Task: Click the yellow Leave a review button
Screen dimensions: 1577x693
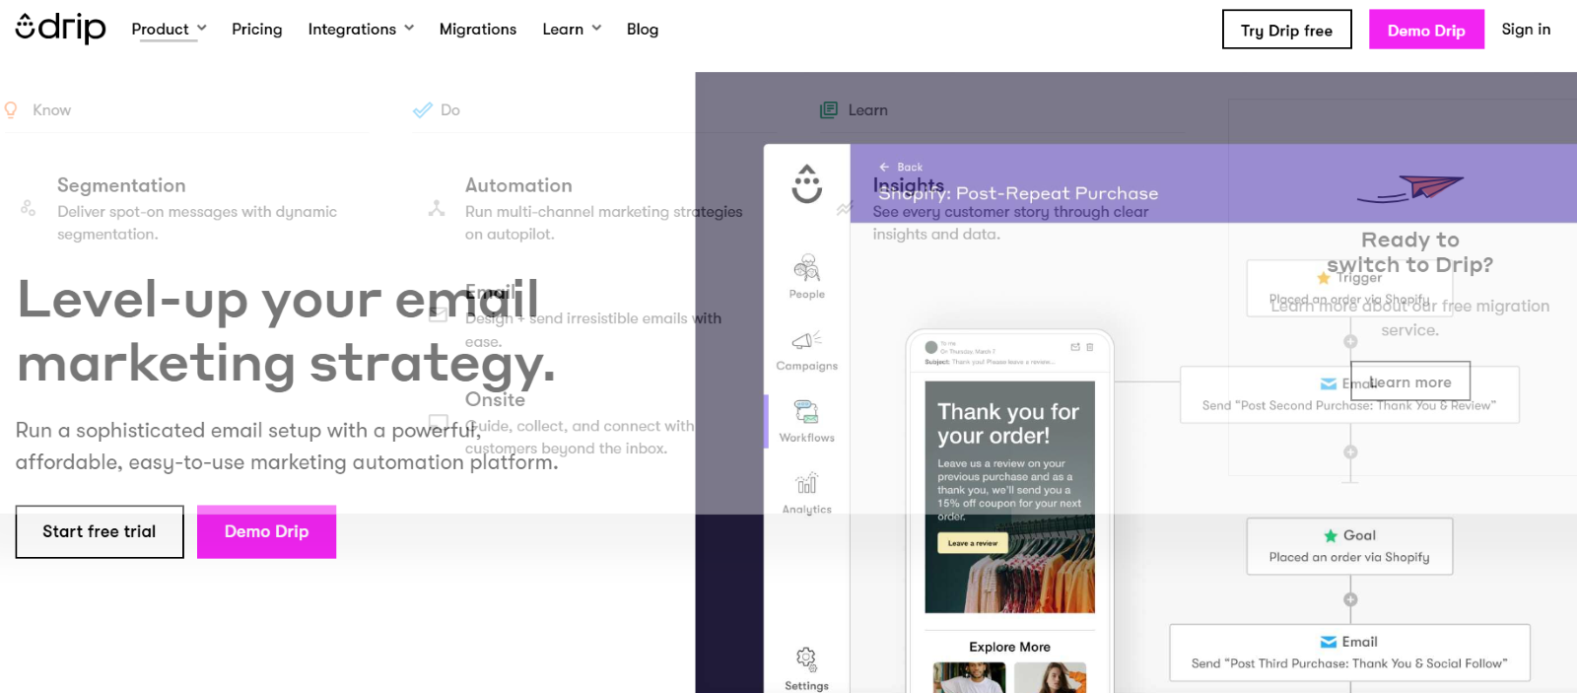Action: coord(973,543)
